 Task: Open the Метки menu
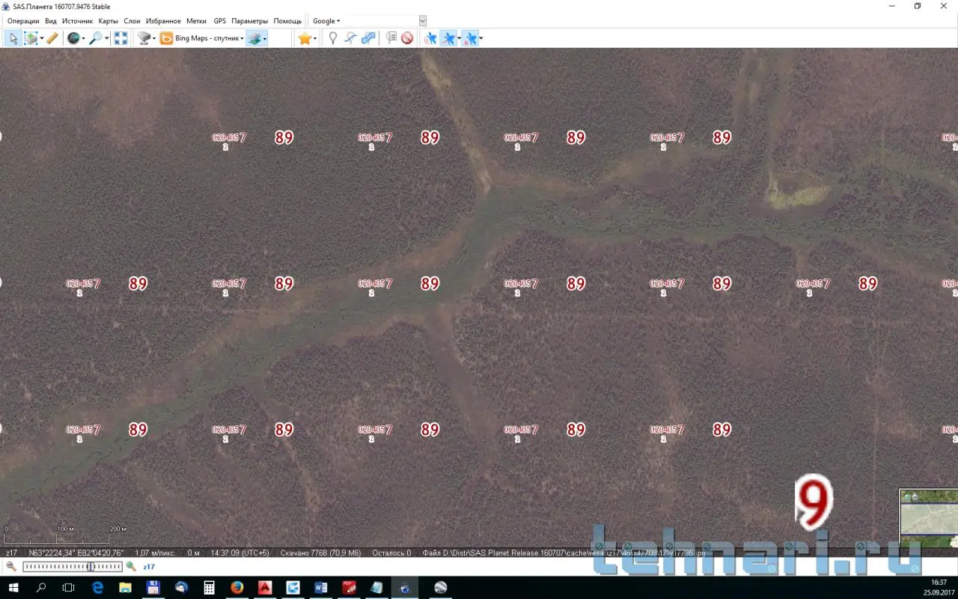coord(197,21)
